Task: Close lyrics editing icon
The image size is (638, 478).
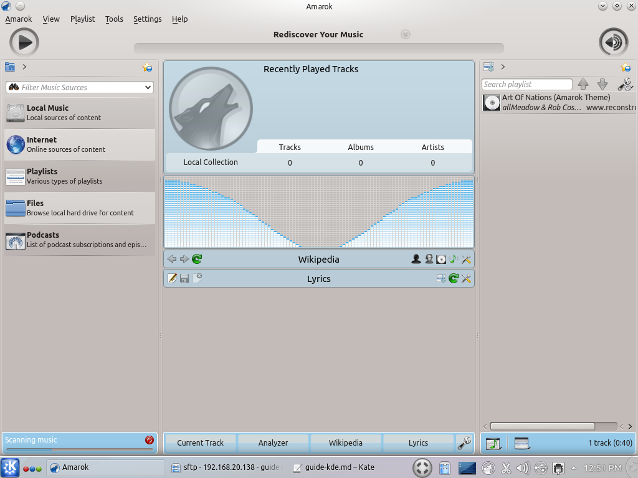Action: [198, 278]
